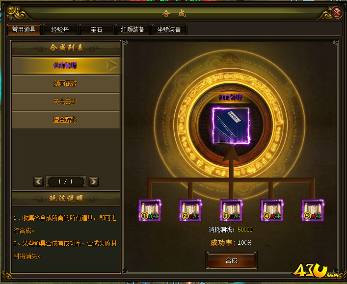Select the 常用道具 tab

coord(24,29)
